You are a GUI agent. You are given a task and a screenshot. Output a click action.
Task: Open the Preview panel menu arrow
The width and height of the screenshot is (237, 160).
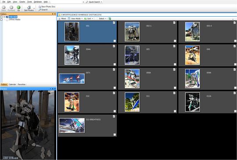(50, 89)
